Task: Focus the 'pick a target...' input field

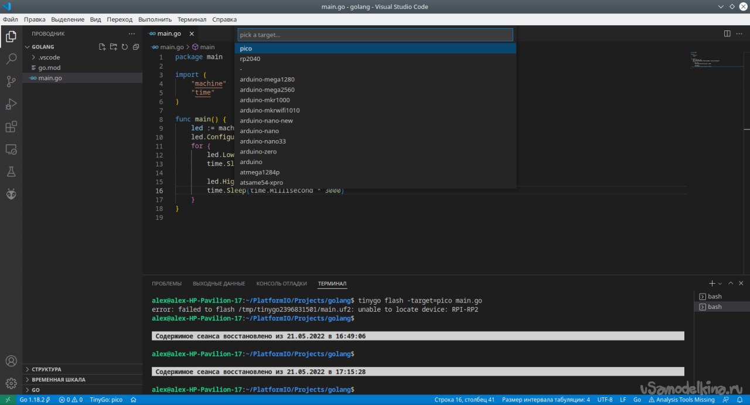Action: [x=375, y=35]
